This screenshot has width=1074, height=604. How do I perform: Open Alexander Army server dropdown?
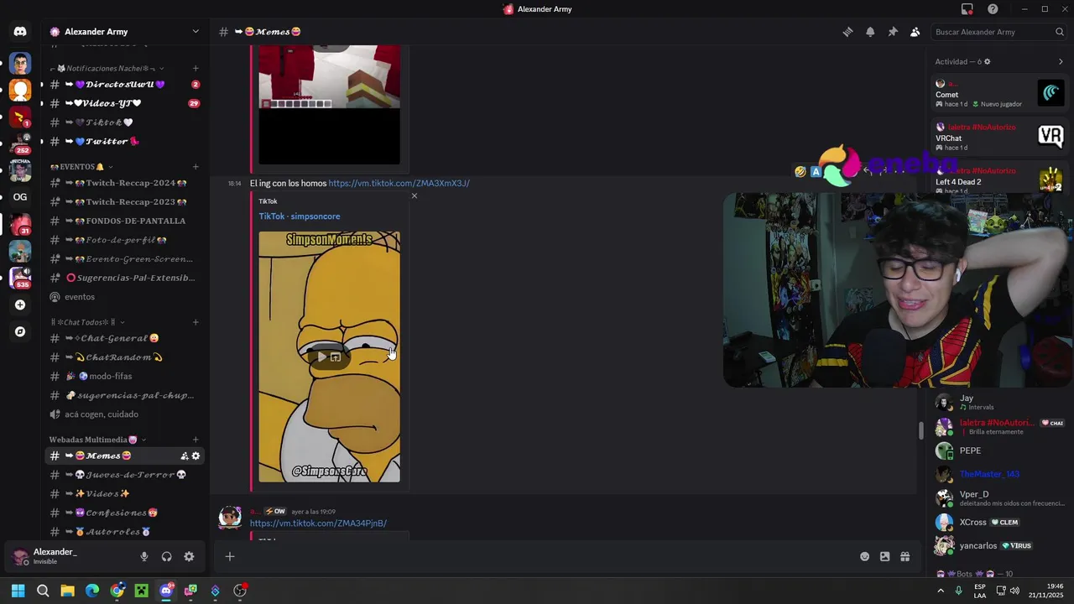coord(196,32)
